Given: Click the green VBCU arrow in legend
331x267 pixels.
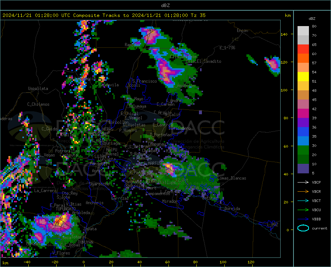Looking at the screenshot, I should (x=303, y=210).
